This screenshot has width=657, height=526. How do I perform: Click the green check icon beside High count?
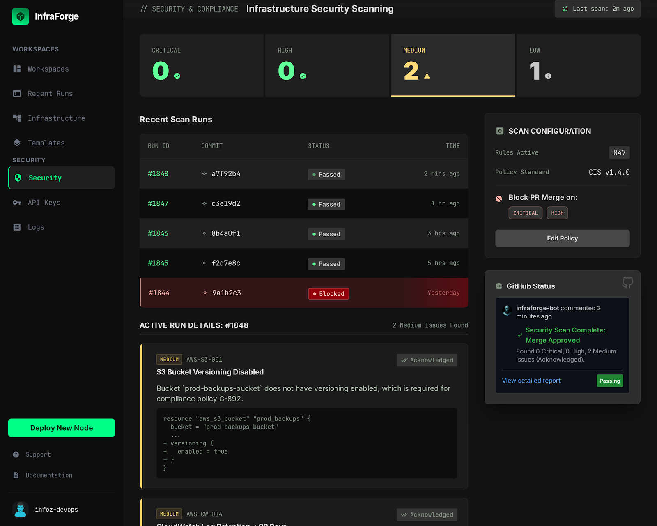(x=303, y=76)
